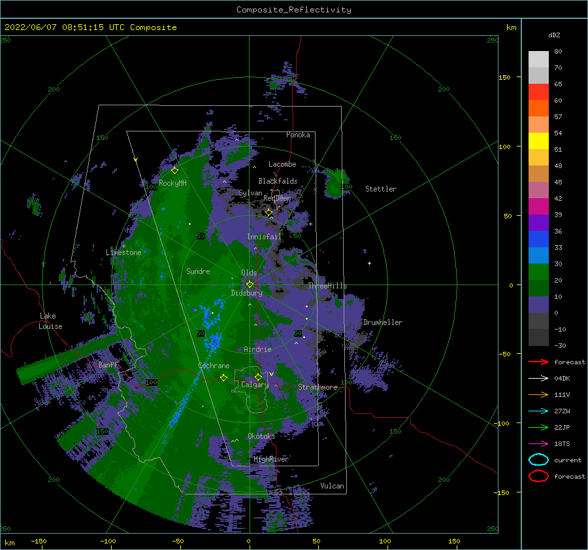Select the 80 dBZ light gray swatch
Screen dimensions: 588x550
(x=538, y=59)
